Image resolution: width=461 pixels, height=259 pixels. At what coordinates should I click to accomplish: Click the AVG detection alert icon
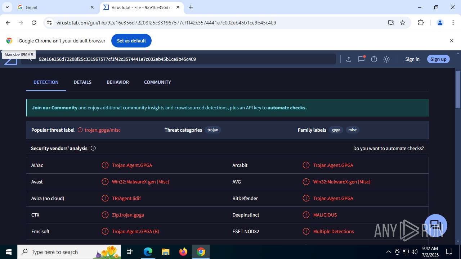[x=306, y=182]
